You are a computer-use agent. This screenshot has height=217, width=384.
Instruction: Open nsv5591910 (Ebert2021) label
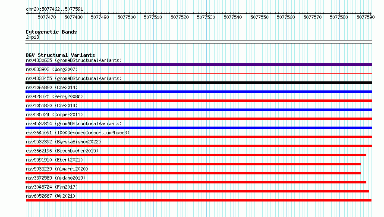pyautogui.click(x=54, y=160)
